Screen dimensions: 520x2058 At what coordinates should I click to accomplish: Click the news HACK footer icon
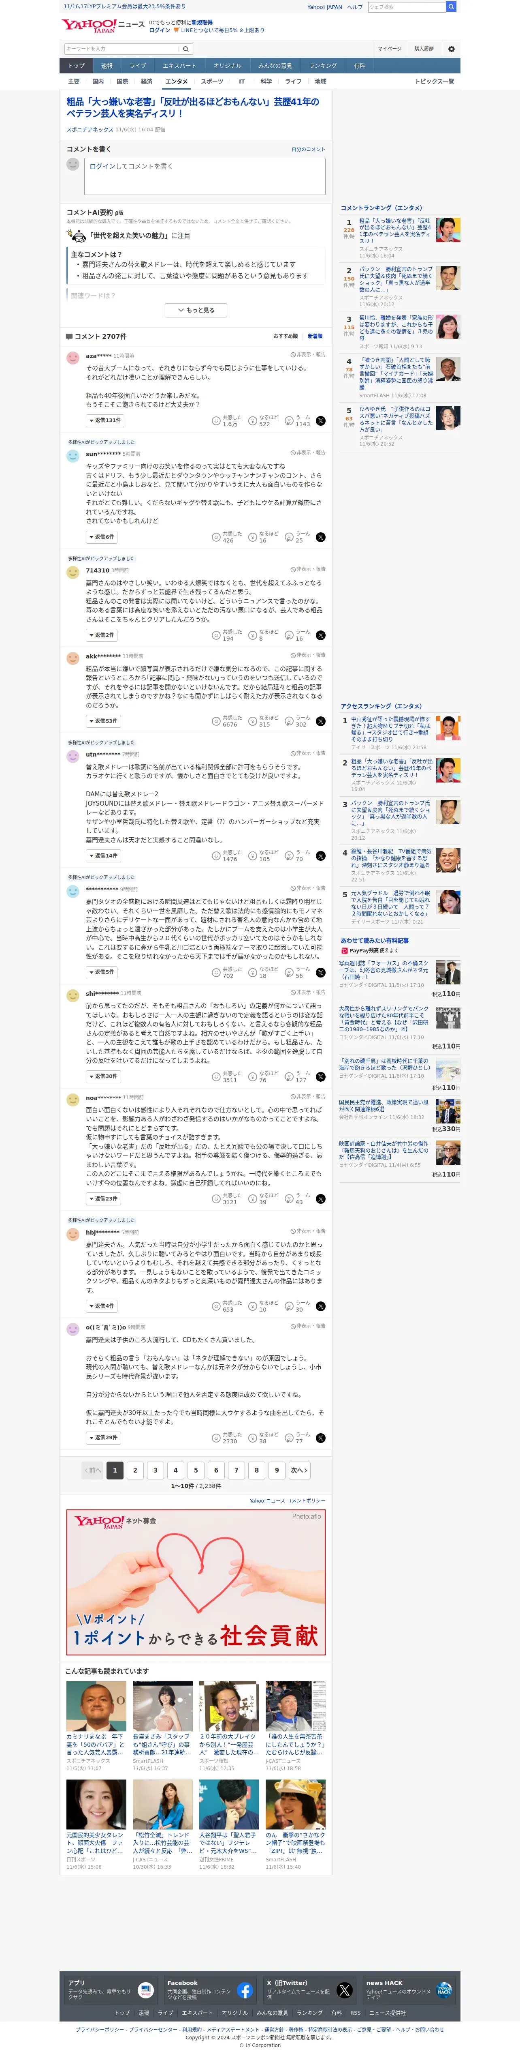pos(444,1990)
